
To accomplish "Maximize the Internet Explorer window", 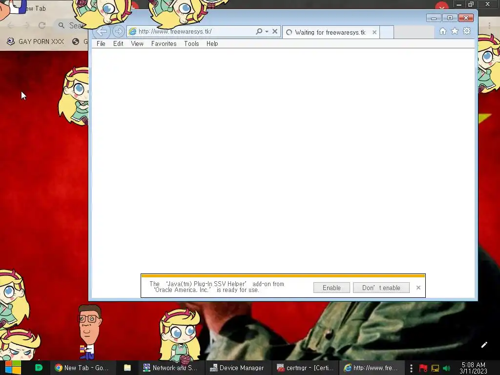I will [x=450, y=18].
